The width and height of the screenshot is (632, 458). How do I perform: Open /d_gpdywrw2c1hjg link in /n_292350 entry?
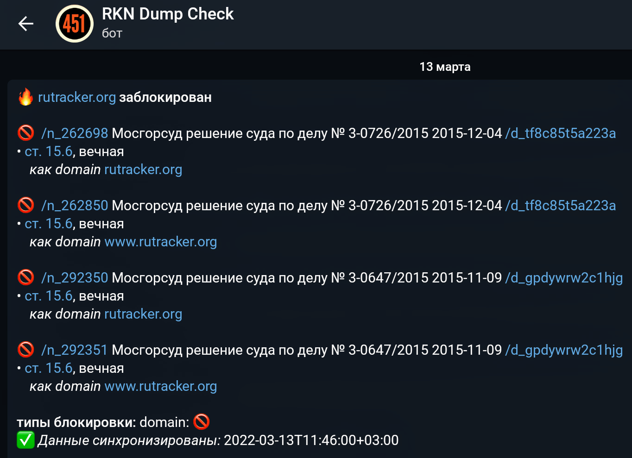coord(564,278)
